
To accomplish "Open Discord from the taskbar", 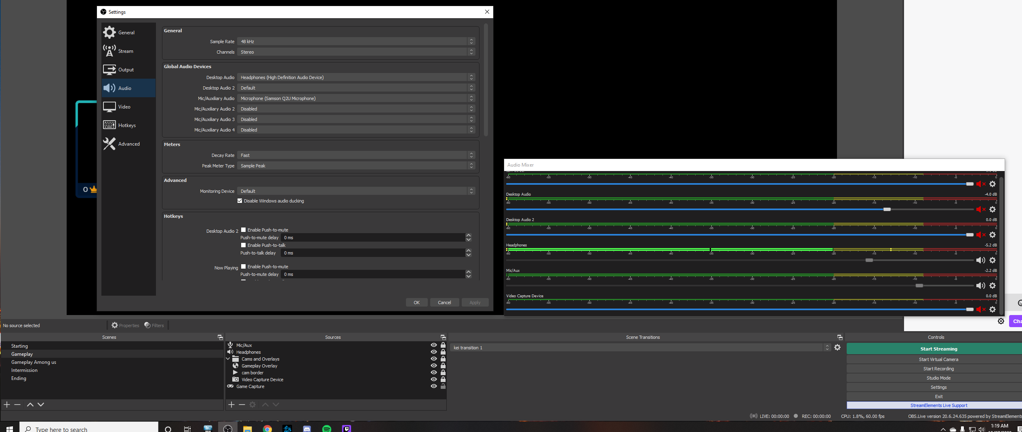I will pyautogui.click(x=307, y=428).
